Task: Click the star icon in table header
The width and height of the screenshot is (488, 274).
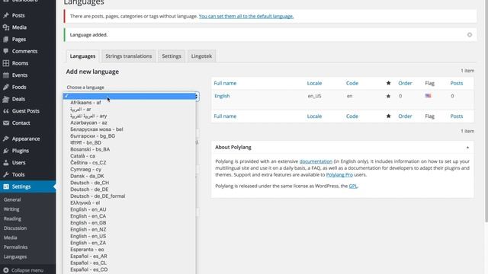Action: [388, 83]
